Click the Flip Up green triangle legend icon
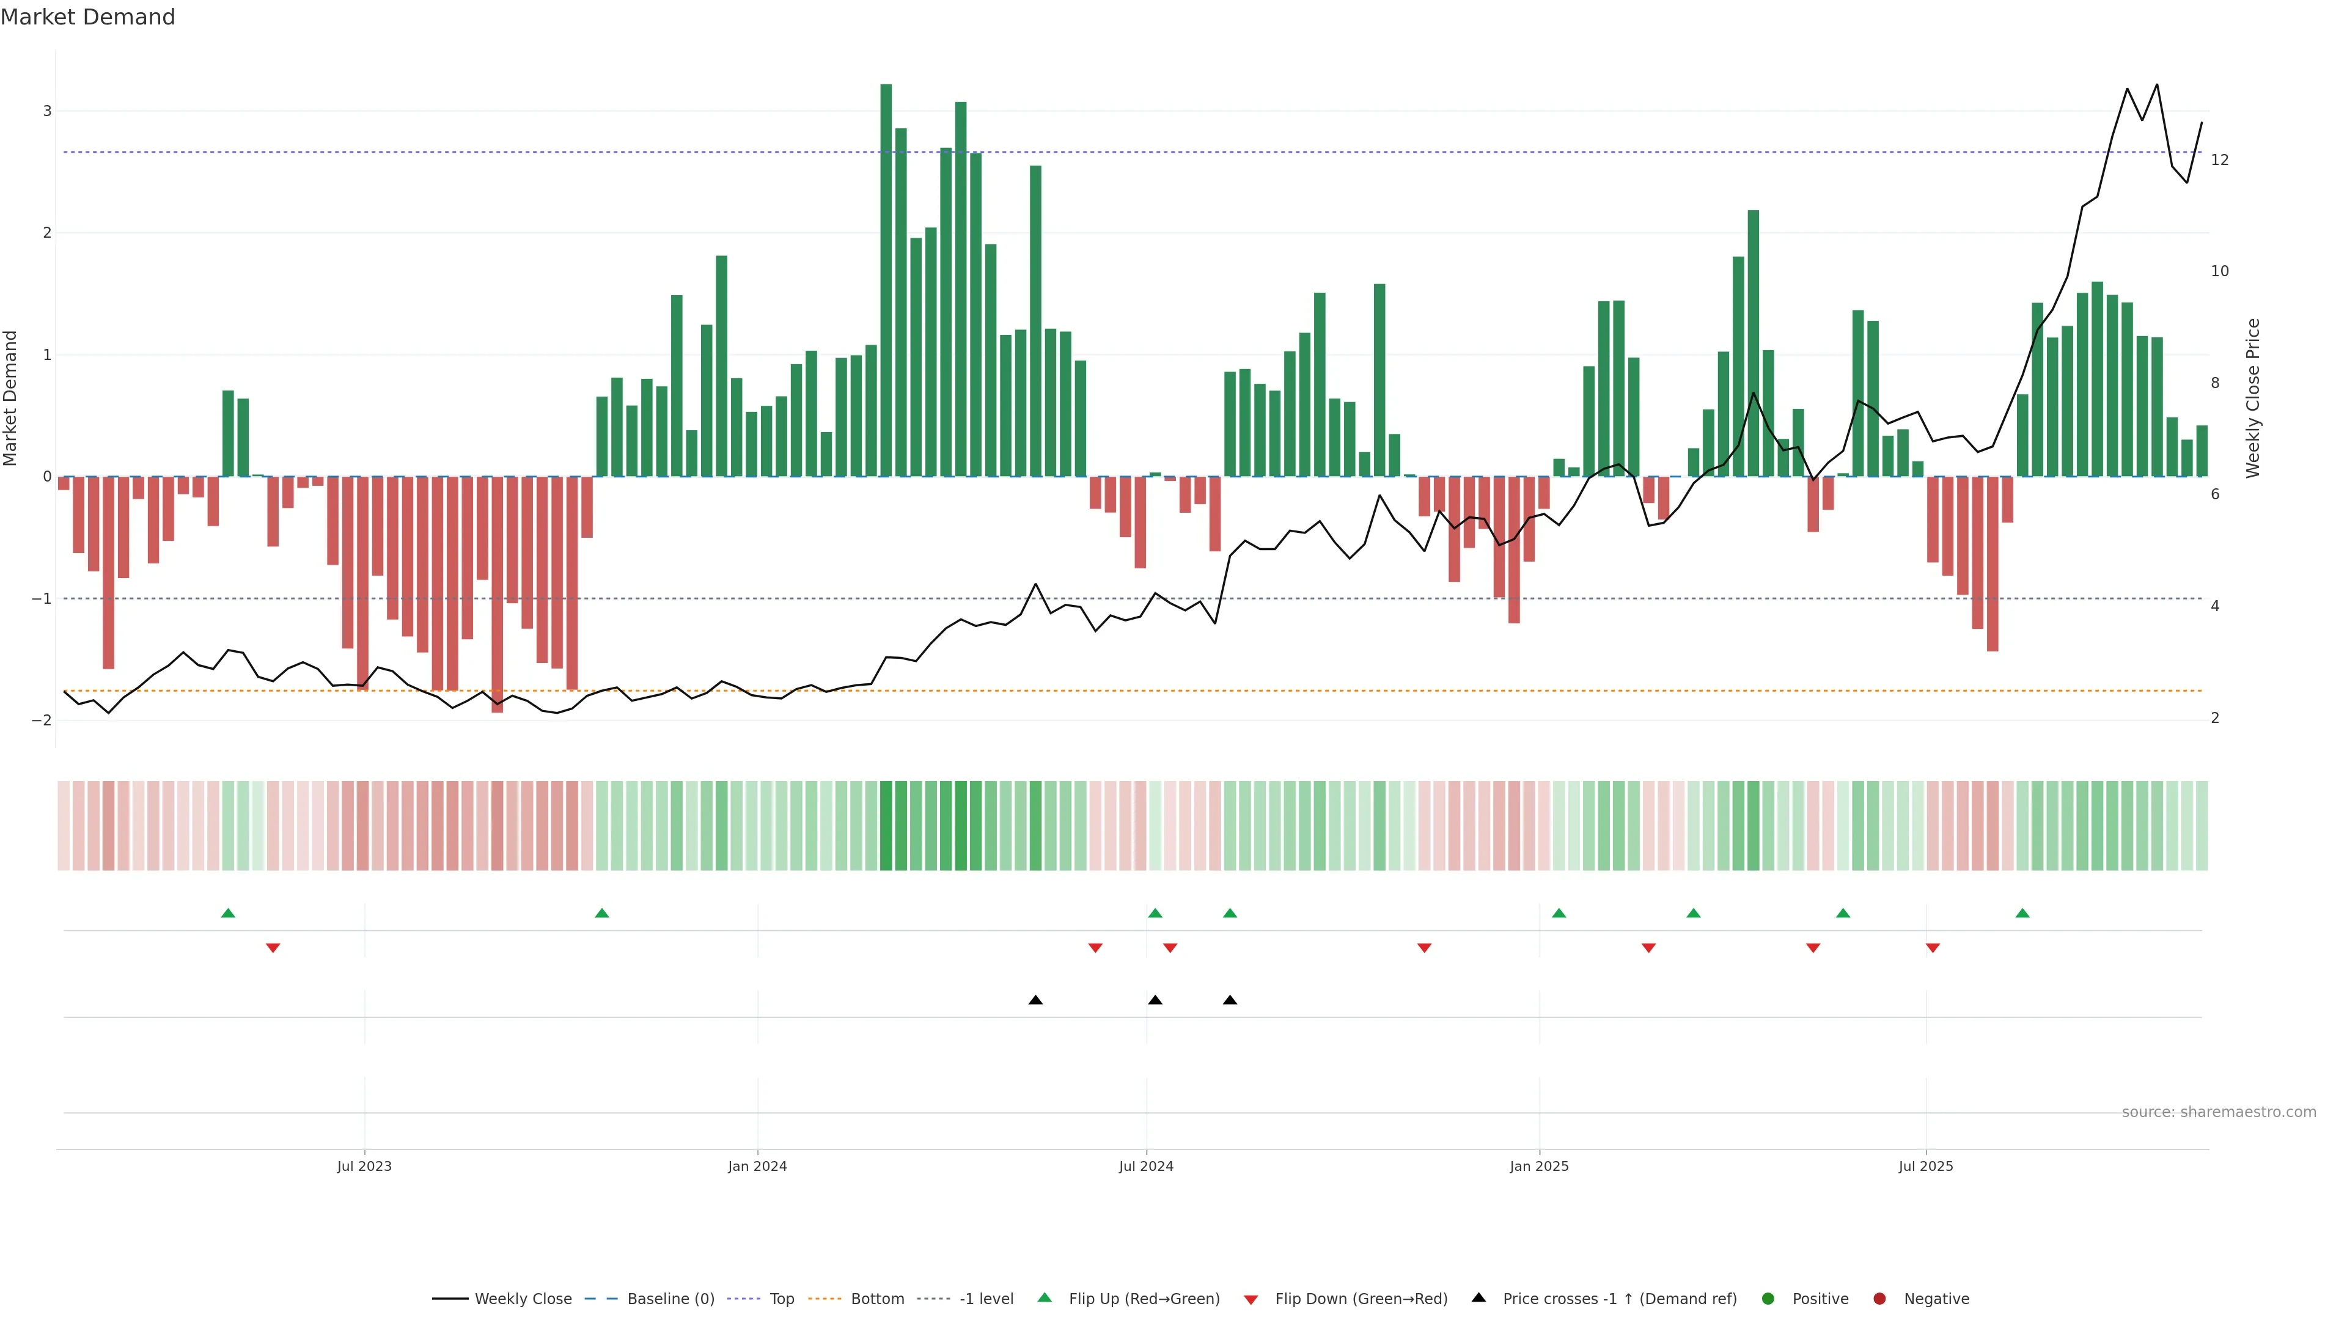The image size is (2347, 1320). (x=1044, y=1297)
